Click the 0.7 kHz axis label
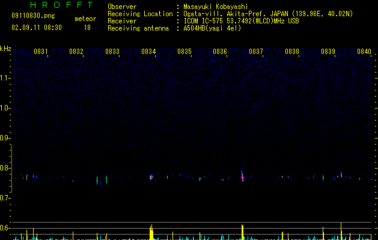This screenshot has height=240, width=378. [x=5, y=198]
